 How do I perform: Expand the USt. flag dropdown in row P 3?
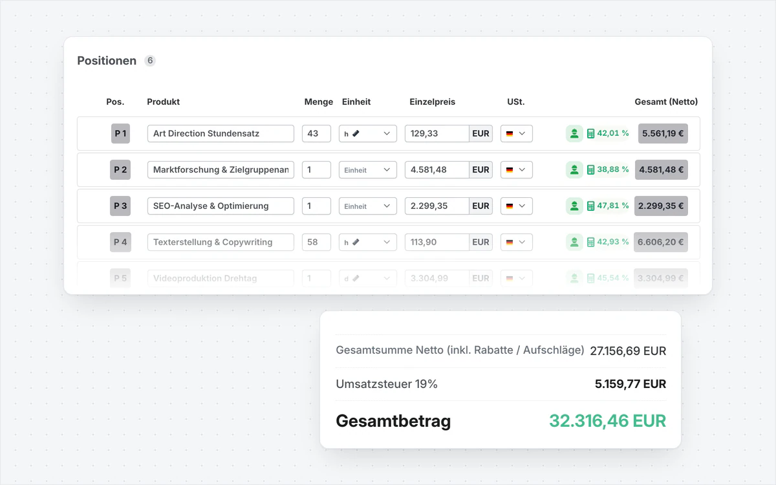[517, 206]
